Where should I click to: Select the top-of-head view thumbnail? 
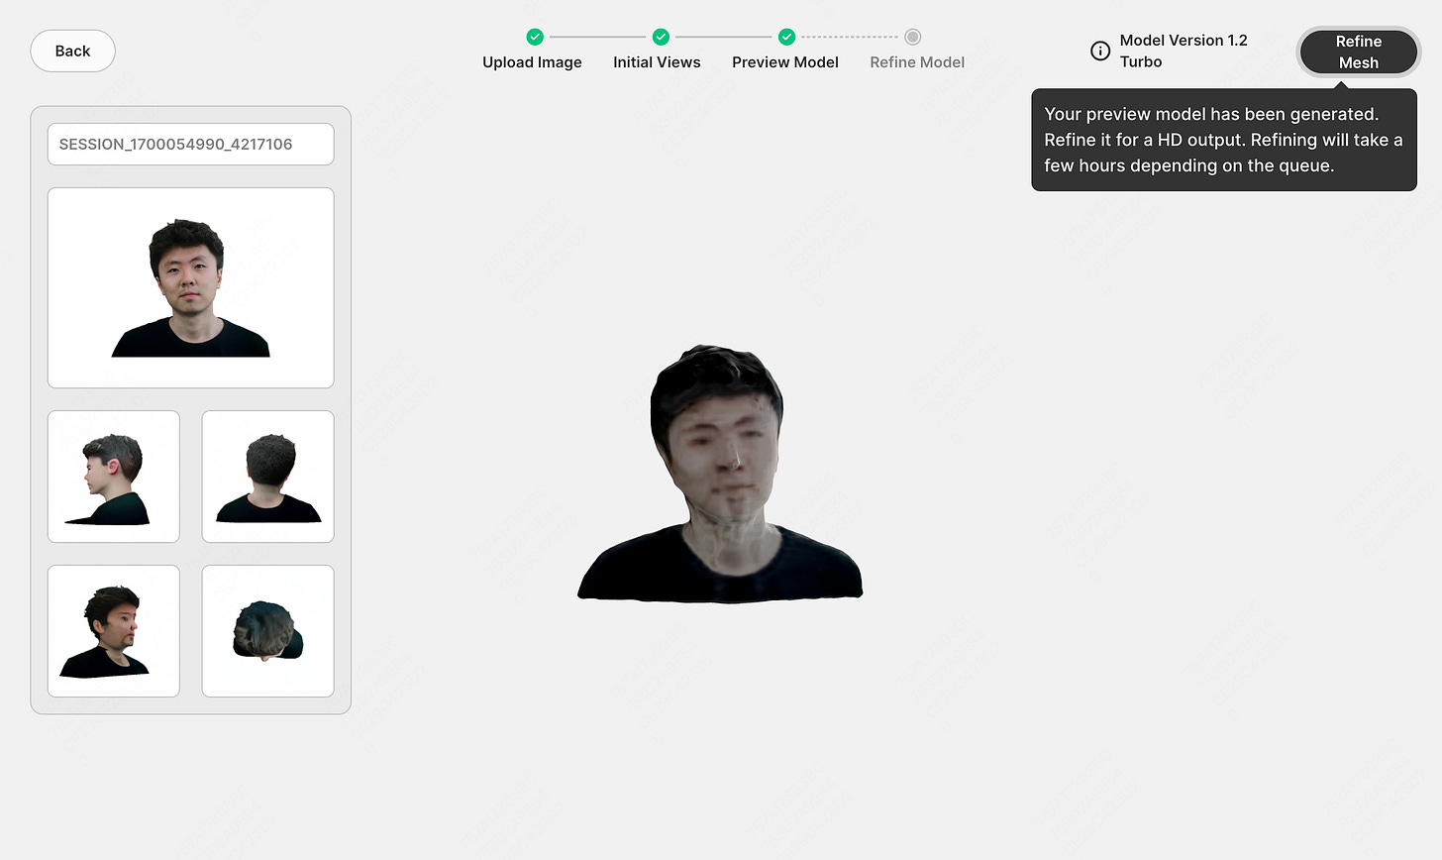pyautogui.click(x=267, y=631)
